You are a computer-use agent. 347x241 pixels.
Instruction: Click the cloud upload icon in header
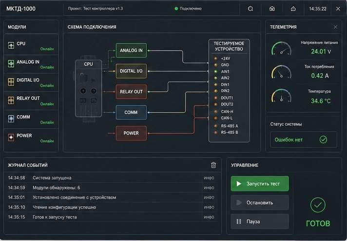[293, 9]
